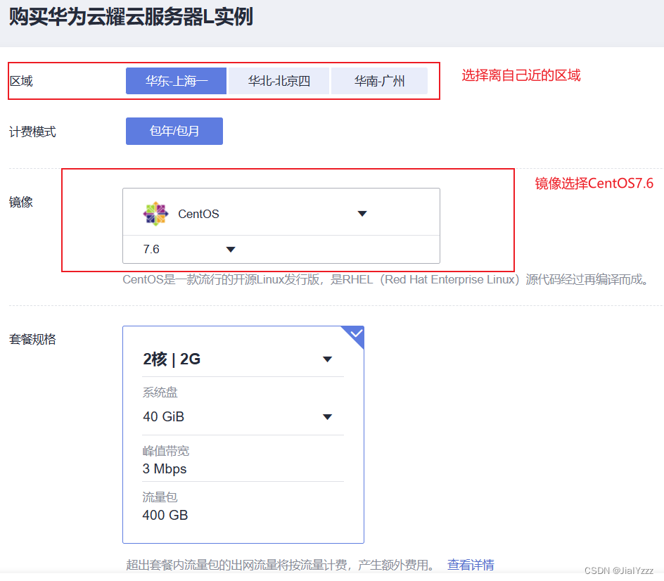Image resolution: width=664 pixels, height=581 pixels.
Task: Open the 7.6 version dropdown
Action: (189, 249)
